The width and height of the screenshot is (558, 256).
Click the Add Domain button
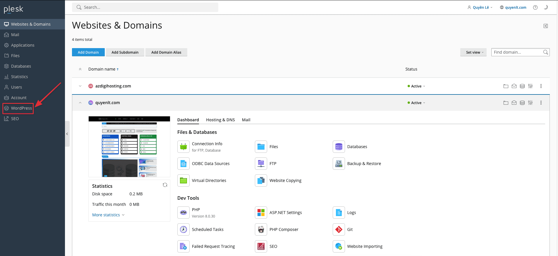(x=88, y=52)
